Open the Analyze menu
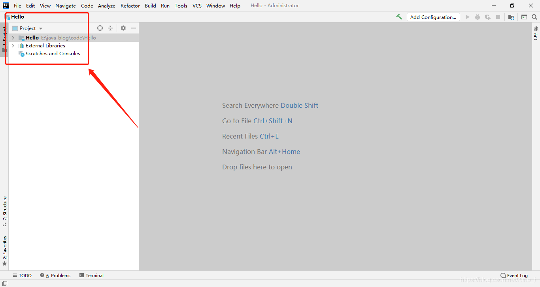 [x=107, y=6]
